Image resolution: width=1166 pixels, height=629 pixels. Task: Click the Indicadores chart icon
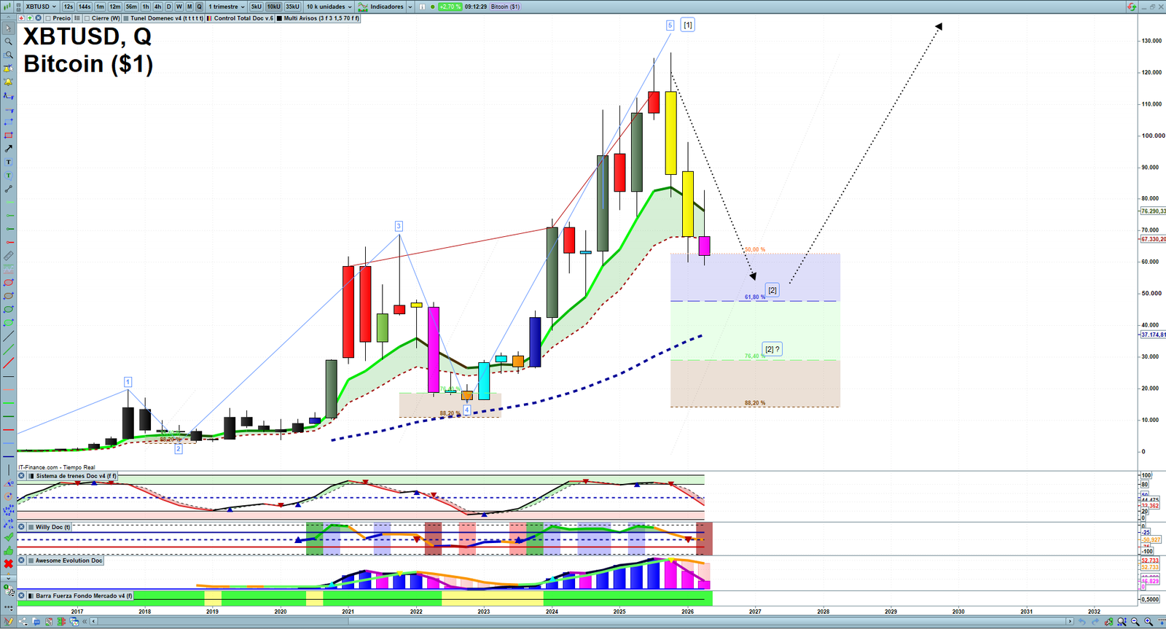pyautogui.click(x=363, y=7)
